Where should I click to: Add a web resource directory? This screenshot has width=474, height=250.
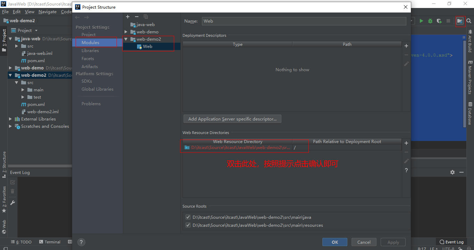click(x=406, y=143)
